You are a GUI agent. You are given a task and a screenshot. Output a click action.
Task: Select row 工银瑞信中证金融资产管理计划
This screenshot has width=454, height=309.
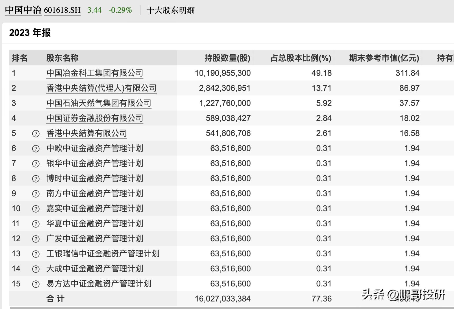[x=232, y=254]
